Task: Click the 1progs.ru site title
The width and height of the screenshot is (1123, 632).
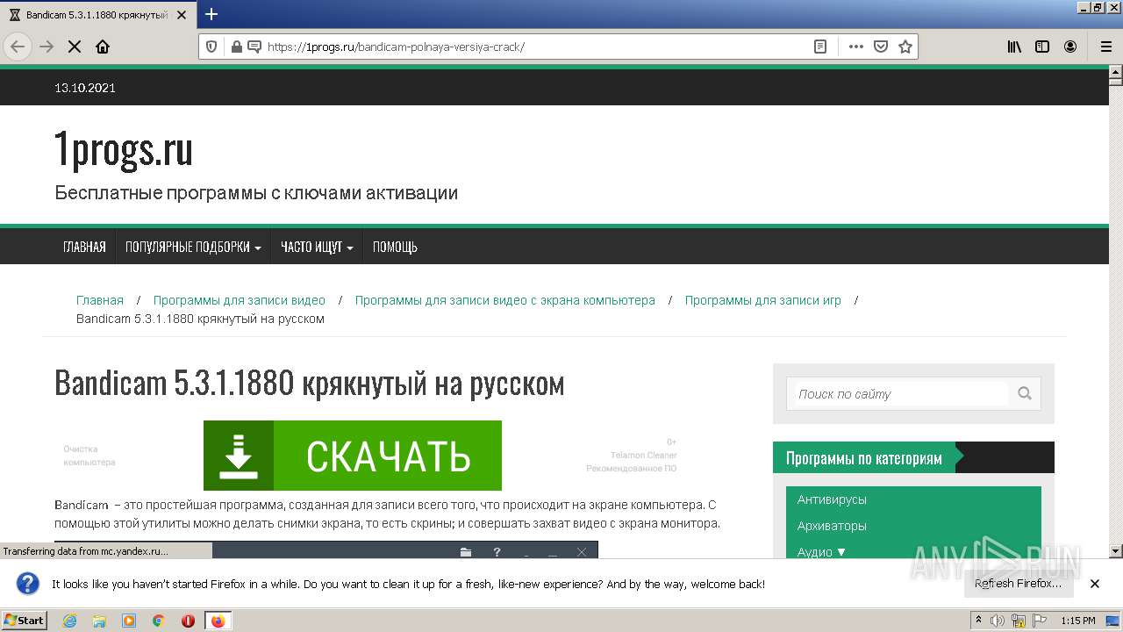Action: (124, 149)
